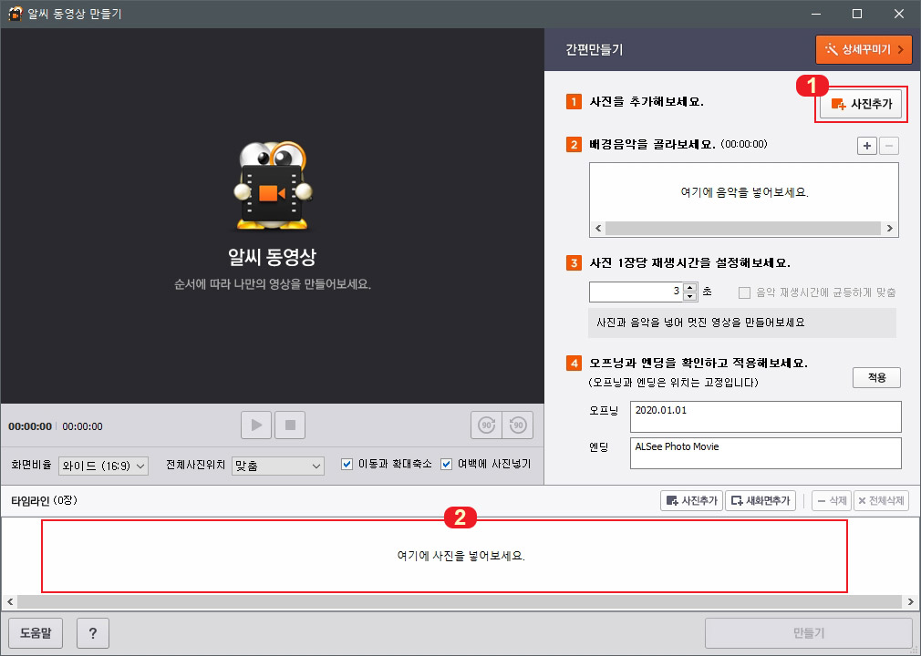
Task: Disable 여백에 사진넣기 checkbox
Action: [446, 465]
